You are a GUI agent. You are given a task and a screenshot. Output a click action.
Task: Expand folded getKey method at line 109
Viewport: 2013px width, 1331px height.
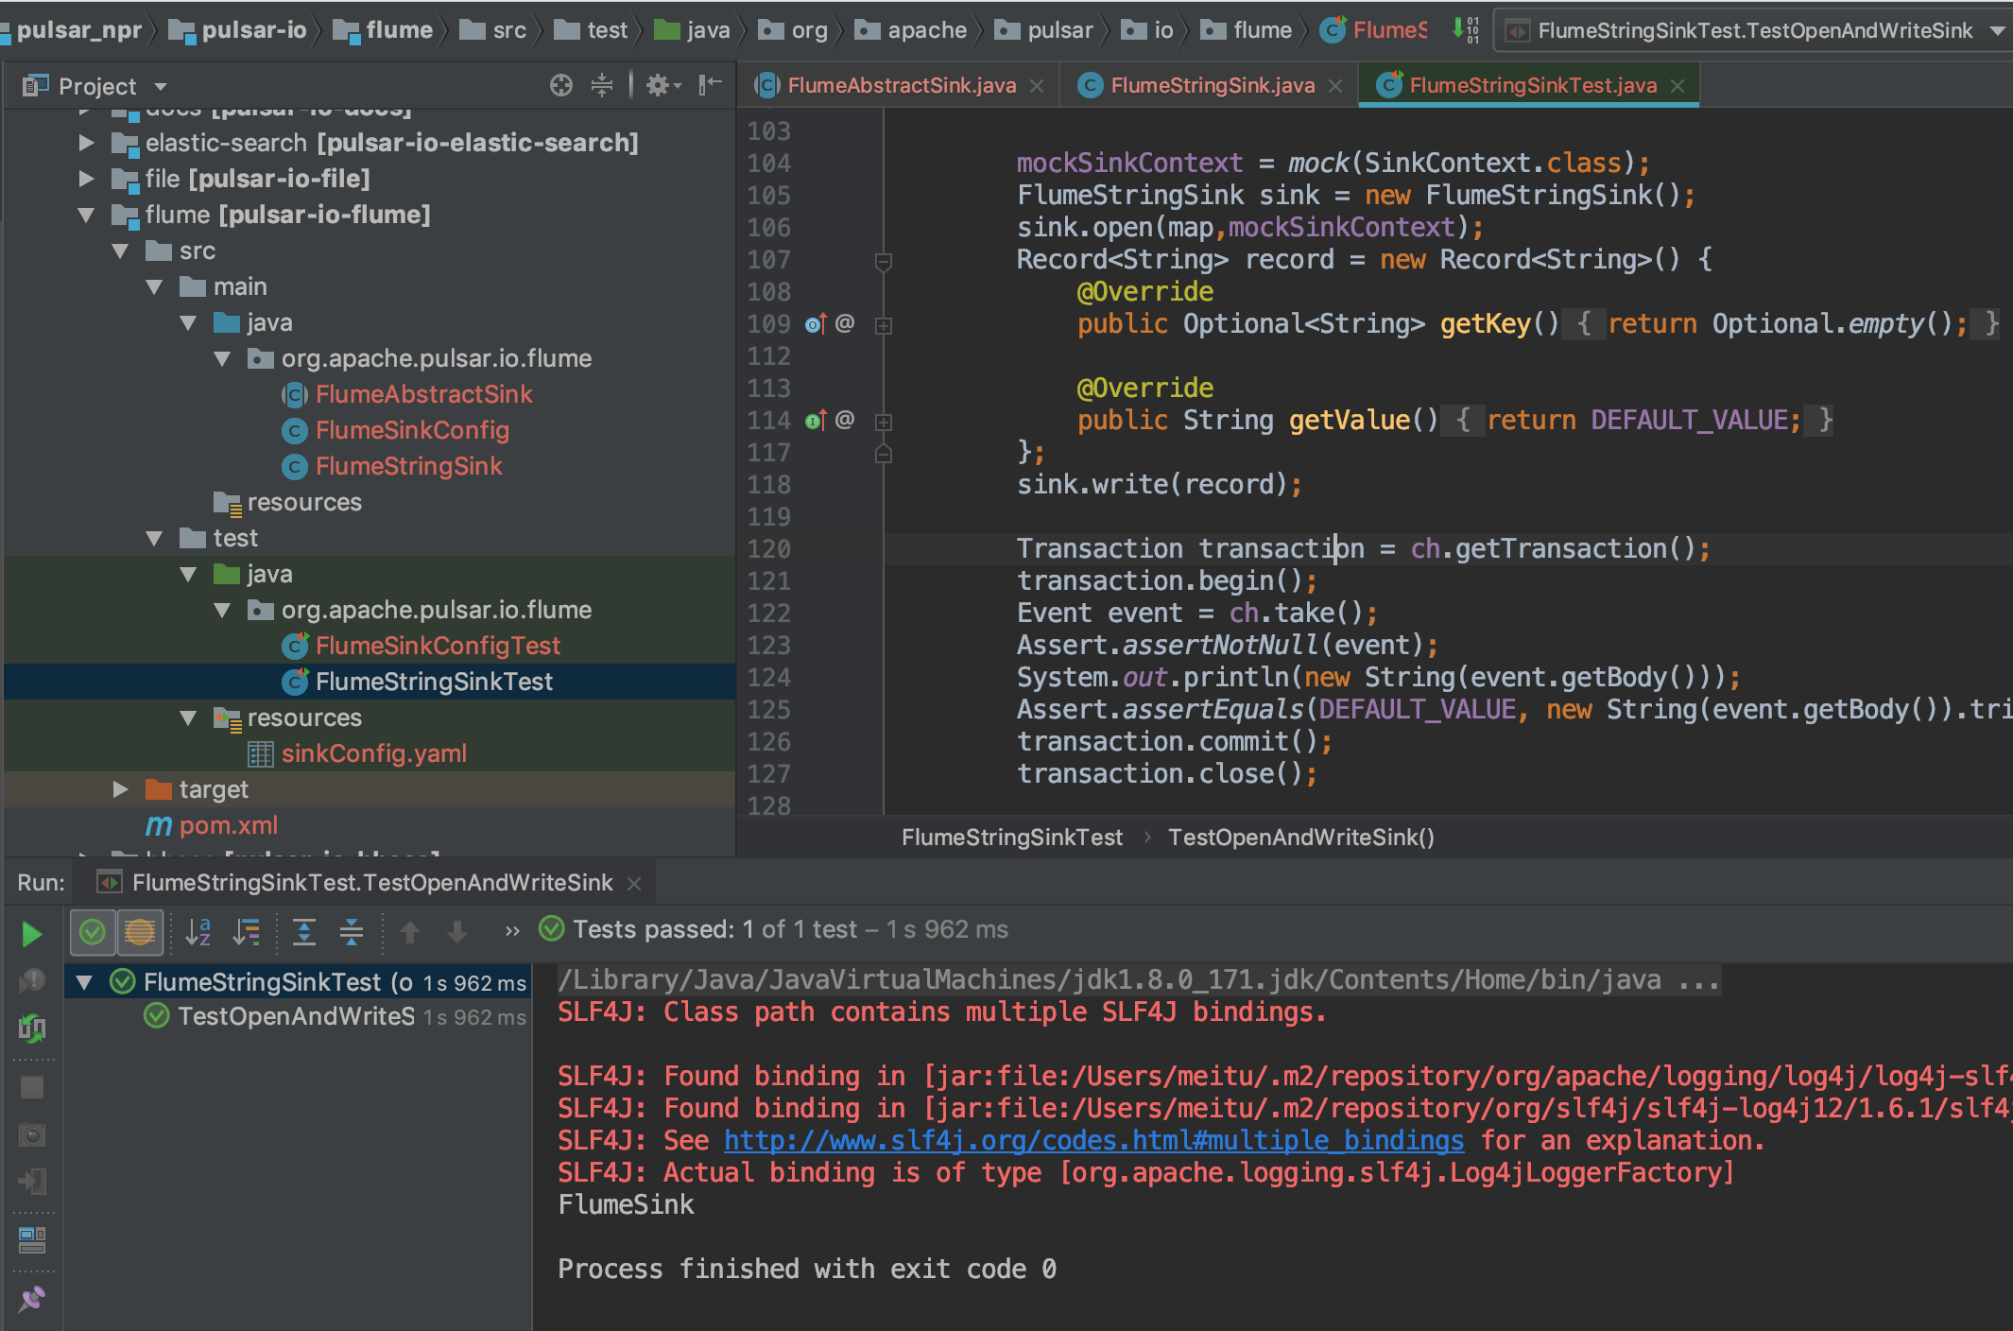click(x=884, y=325)
